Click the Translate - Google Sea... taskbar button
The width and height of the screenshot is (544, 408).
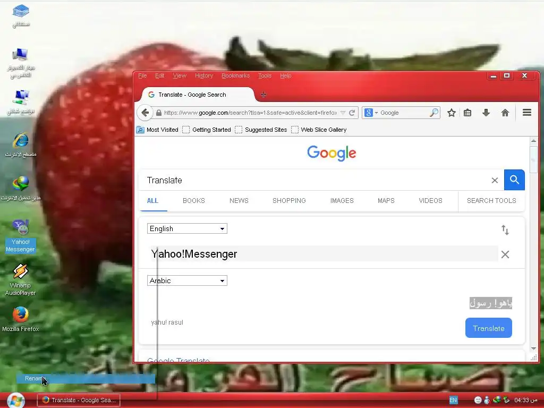[x=79, y=400]
